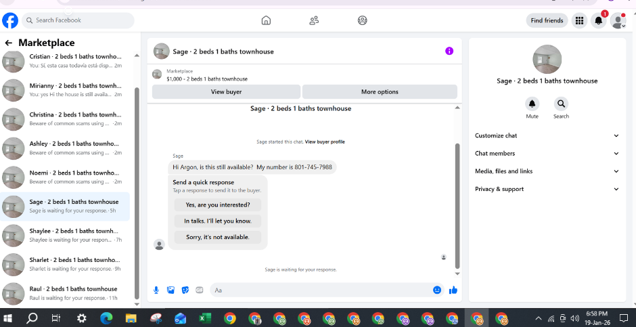The width and height of the screenshot is (636, 327).
Task: Expand Media, files and links section
Action: 547,171
